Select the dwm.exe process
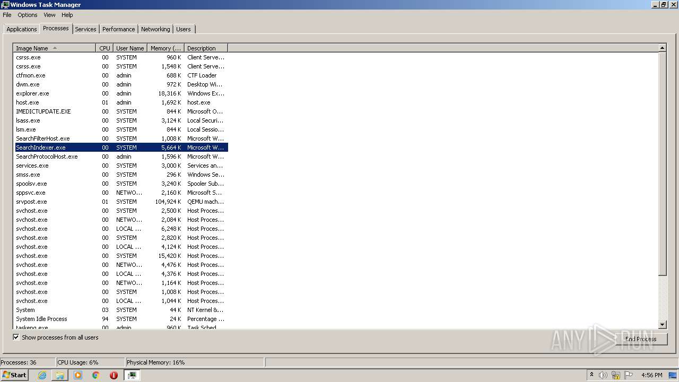The width and height of the screenshot is (679, 382). point(121,84)
